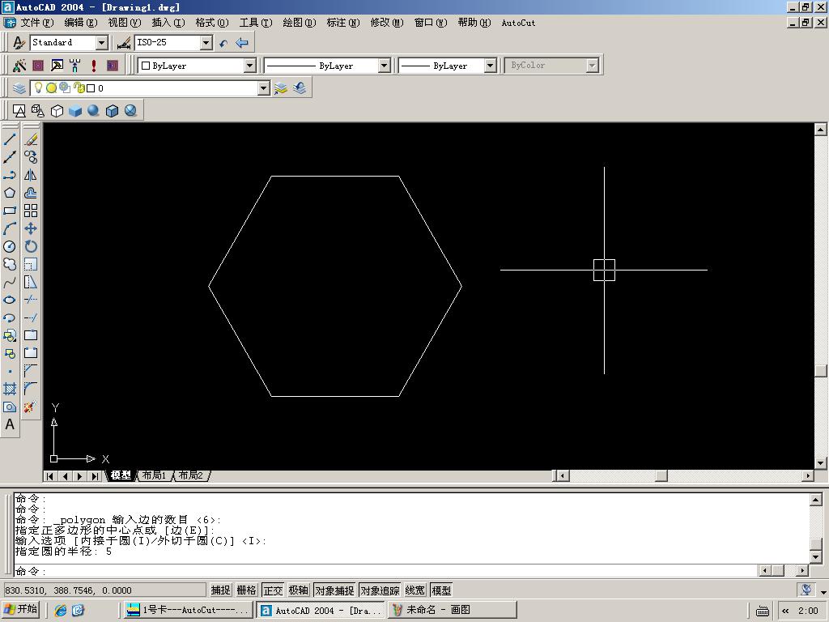Expand the Standard text style dropdown
Image resolution: width=829 pixels, height=622 pixels.
[x=102, y=43]
